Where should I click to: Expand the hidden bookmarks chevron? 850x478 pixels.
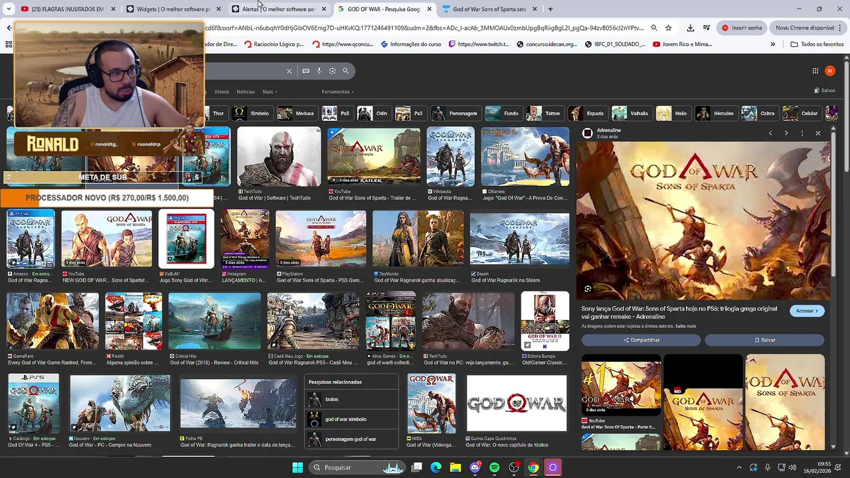pos(772,44)
